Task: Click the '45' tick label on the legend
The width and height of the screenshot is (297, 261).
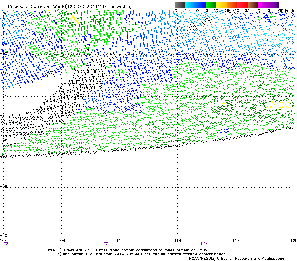Action: pyautogui.click(x=268, y=11)
